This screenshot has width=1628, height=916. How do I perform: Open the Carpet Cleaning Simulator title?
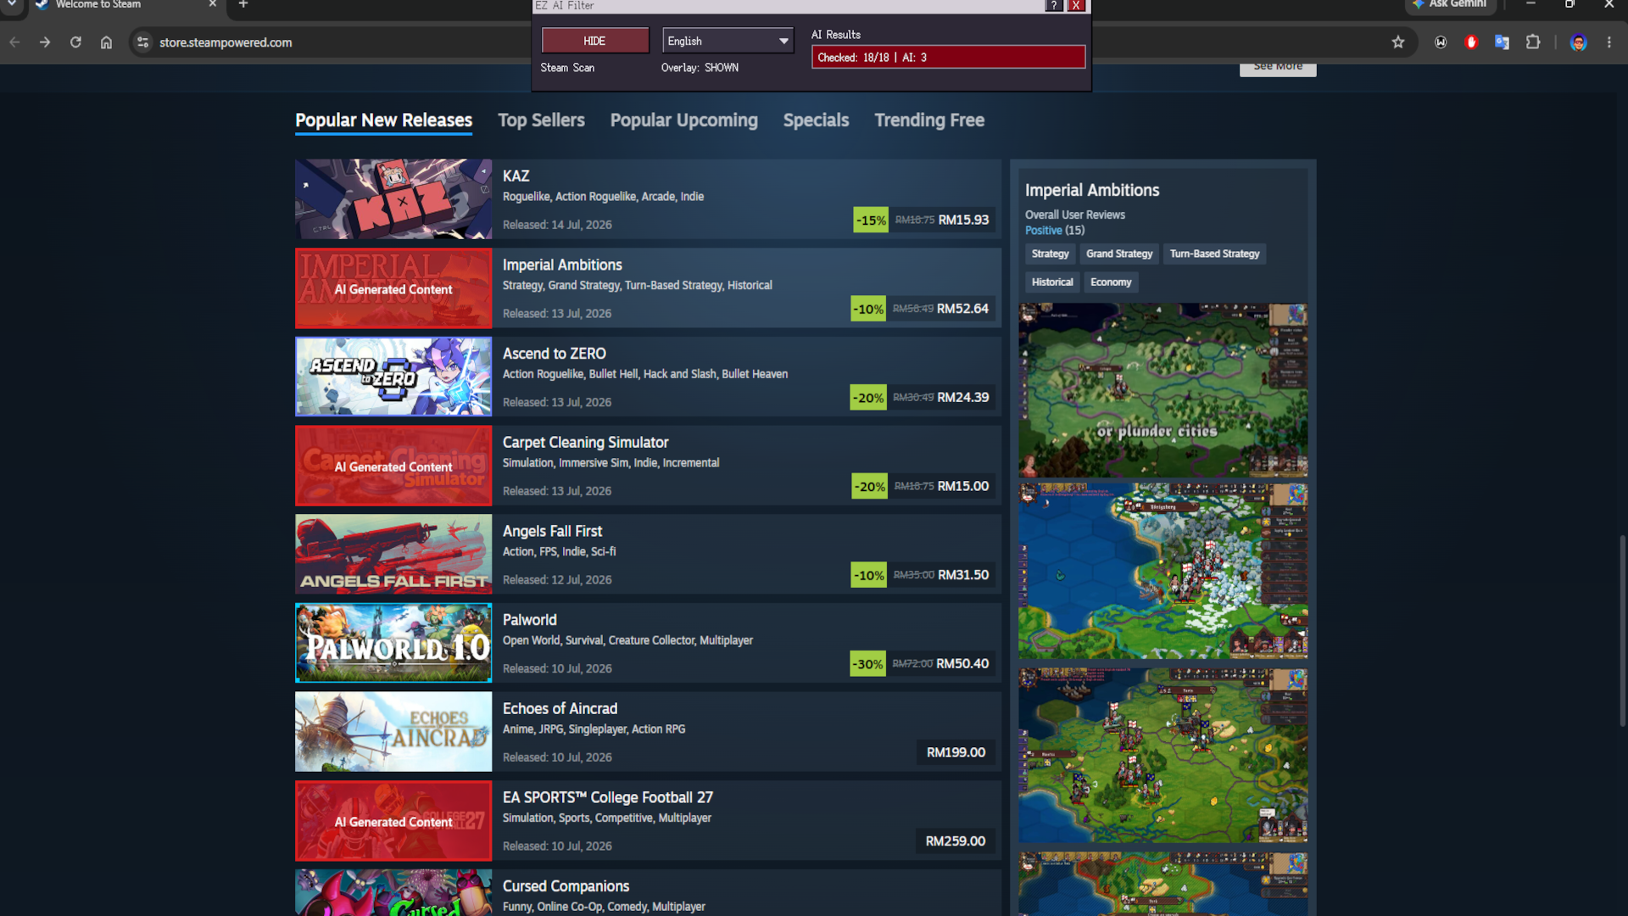click(x=585, y=443)
